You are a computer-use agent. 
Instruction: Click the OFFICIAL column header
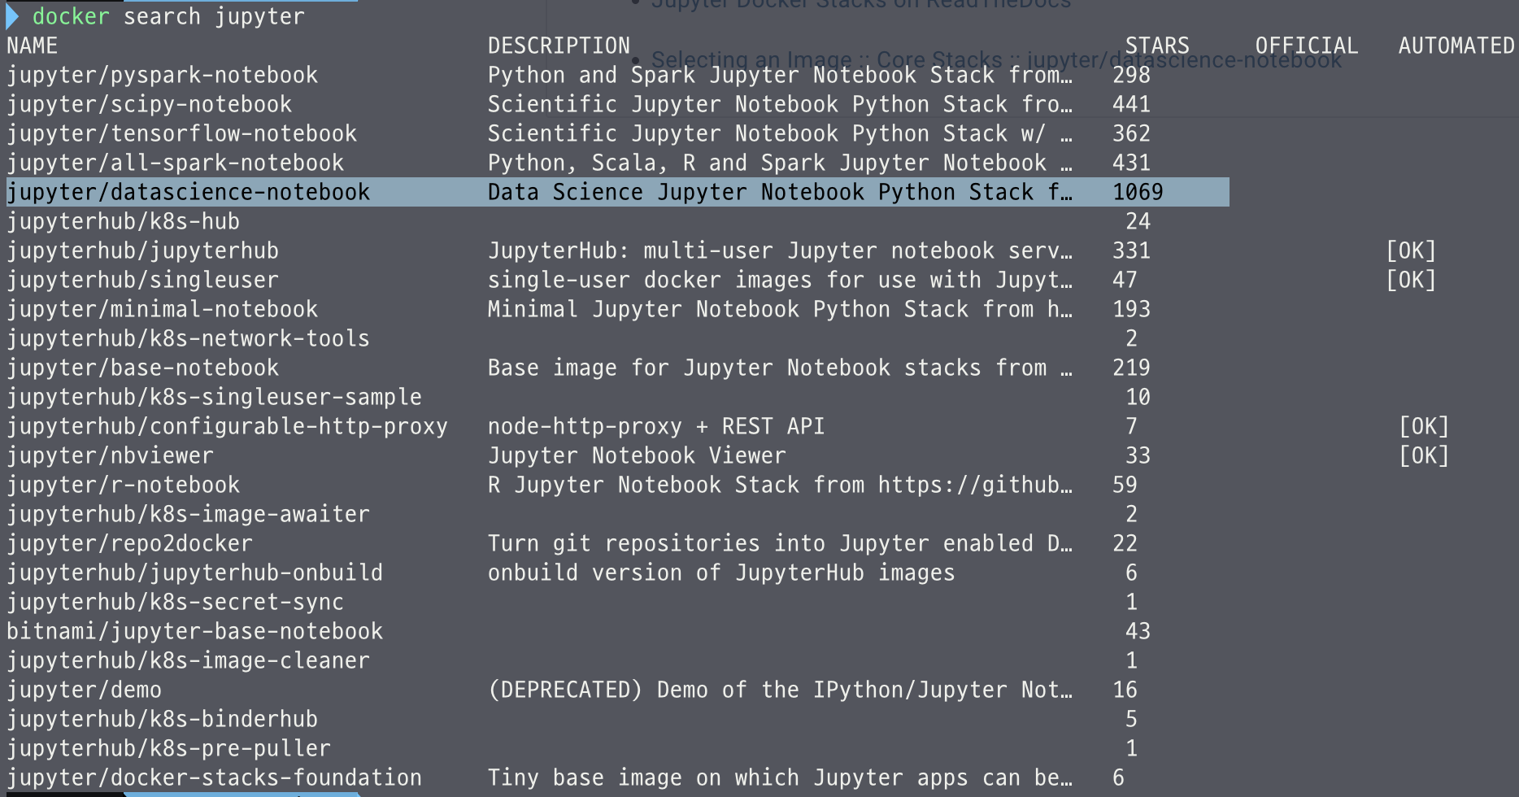tap(1307, 46)
